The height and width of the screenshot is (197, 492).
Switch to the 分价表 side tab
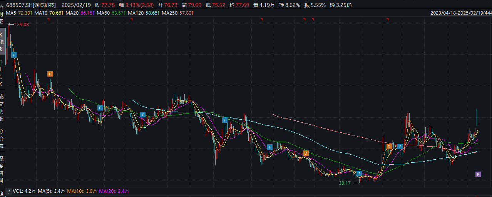click(2, 139)
